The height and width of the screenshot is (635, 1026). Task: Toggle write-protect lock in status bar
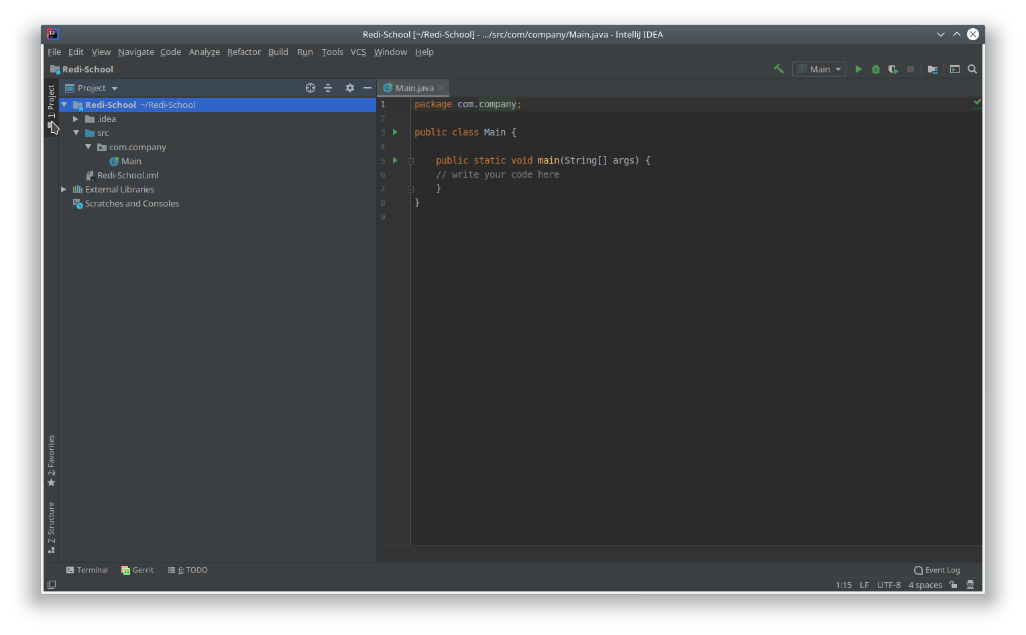tap(953, 585)
